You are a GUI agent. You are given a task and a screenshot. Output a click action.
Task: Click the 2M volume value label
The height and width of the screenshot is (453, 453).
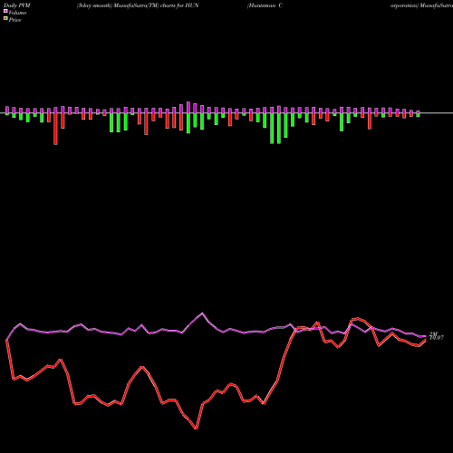(433, 333)
